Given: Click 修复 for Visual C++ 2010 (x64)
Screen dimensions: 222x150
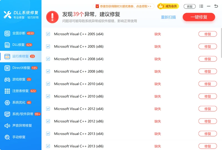Looking at the screenshot, I should (208, 84).
